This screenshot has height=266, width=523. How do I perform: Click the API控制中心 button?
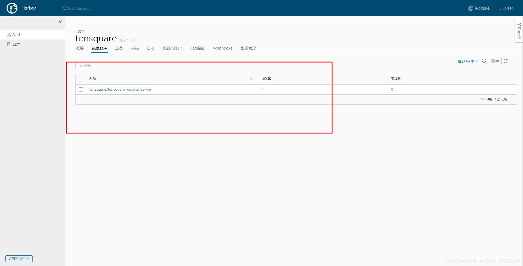coord(19,259)
